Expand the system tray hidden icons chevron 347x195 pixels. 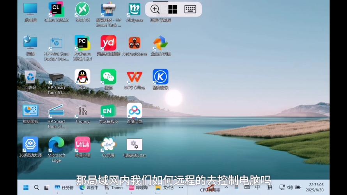point(226,188)
